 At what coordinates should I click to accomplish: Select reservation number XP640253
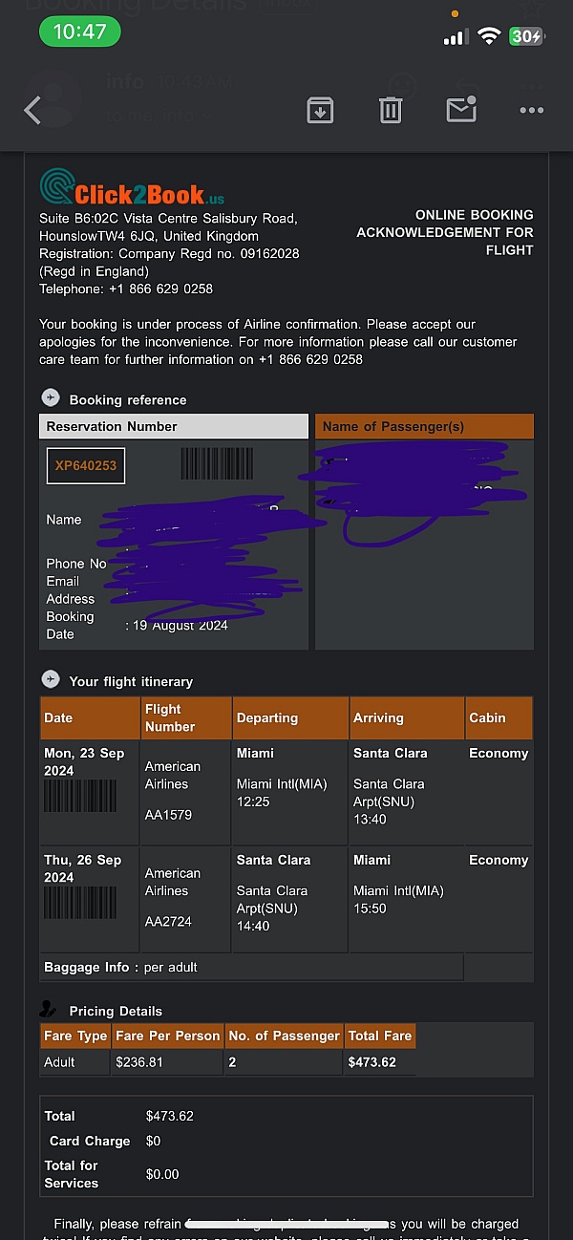(x=86, y=466)
